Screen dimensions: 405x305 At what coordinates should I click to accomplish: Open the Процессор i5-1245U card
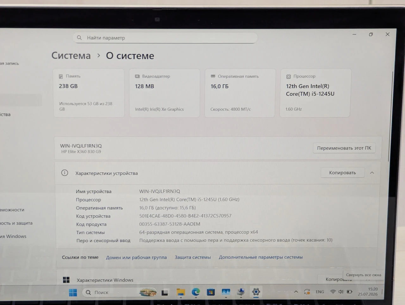tap(315, 93)
